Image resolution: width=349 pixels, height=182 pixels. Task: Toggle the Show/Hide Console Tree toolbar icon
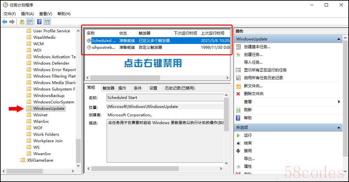tap(30, 22)
